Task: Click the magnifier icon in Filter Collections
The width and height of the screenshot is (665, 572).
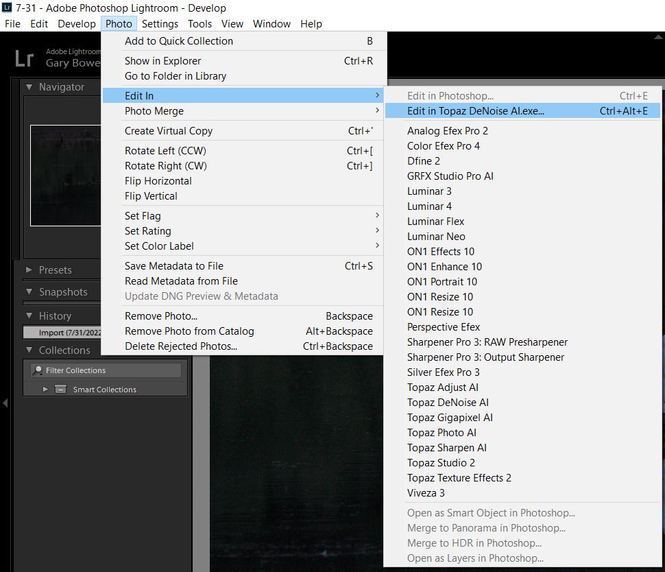Action: 37,370
